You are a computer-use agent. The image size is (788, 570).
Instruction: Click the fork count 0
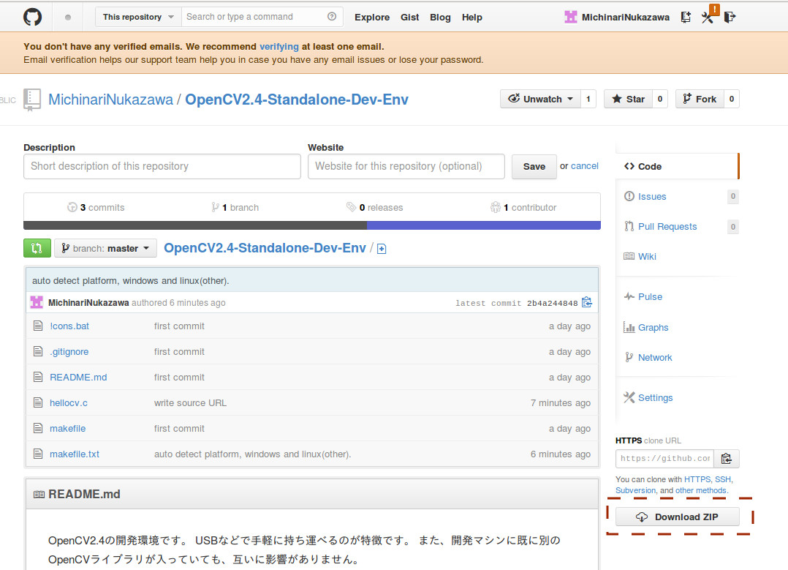pyautogui.click(x=732, y=99)
